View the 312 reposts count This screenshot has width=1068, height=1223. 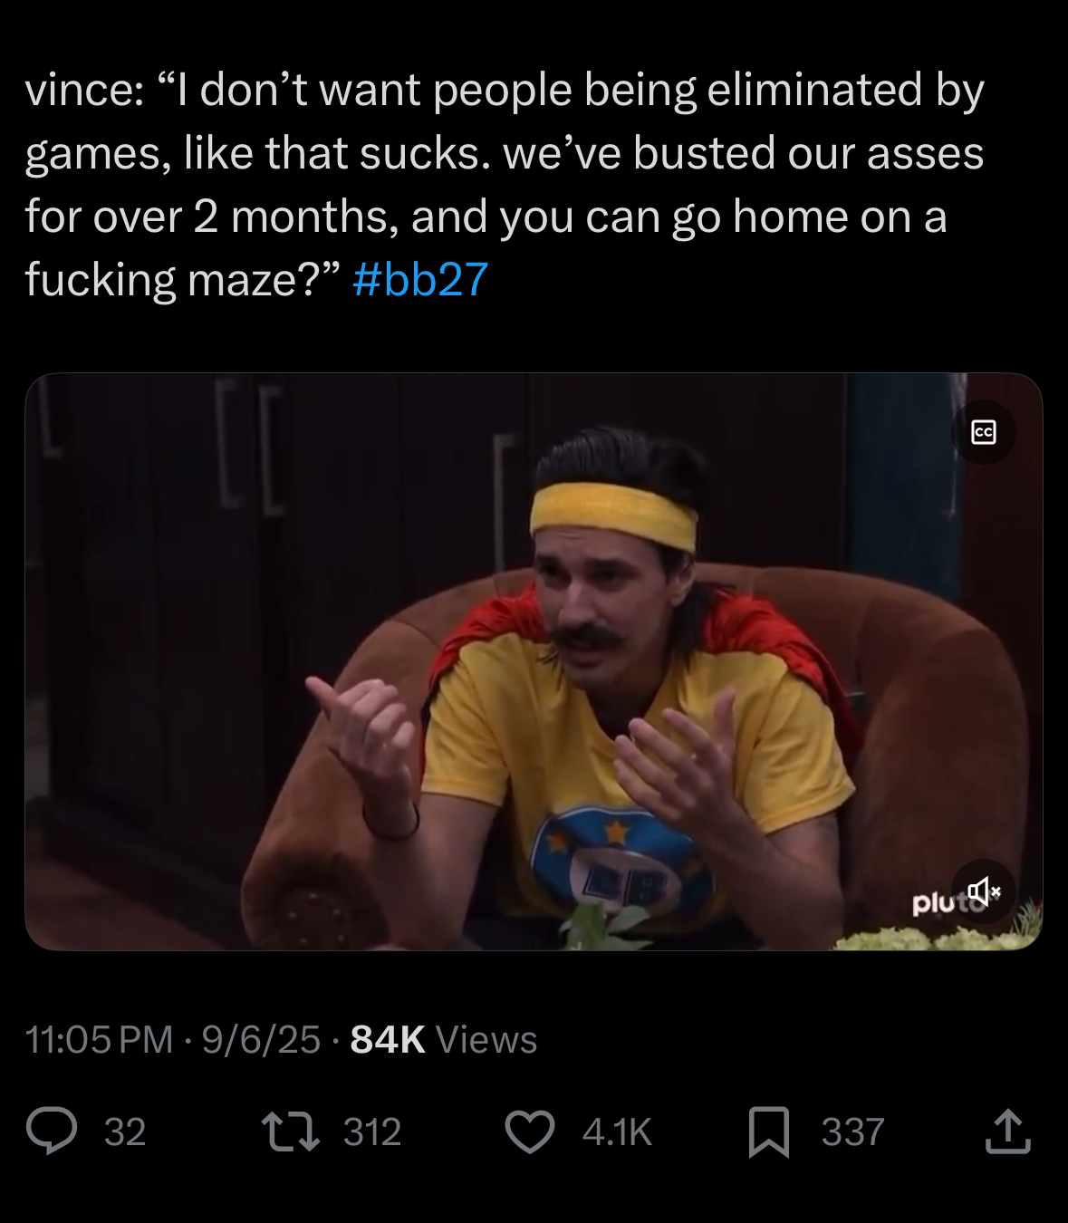[372, 1132]
